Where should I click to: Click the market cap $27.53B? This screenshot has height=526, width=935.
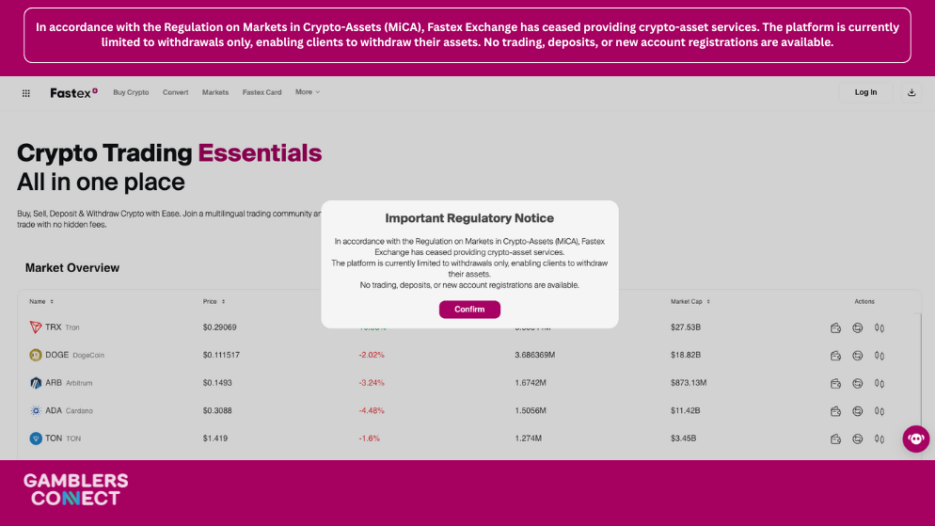(x=686, y=327)
